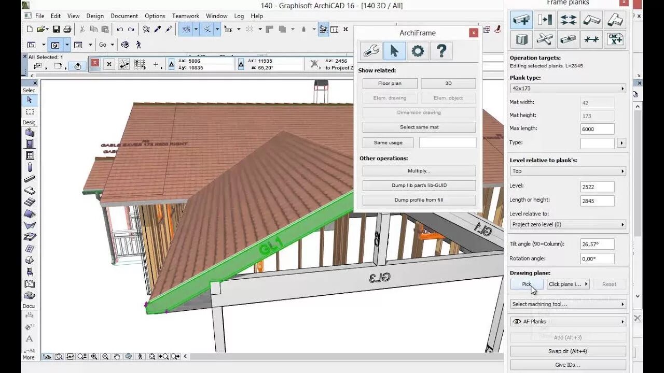Click Dump lib part's lib-GUID button
The width and height of the screenshot is (664, 373).
click(x=419, y=185)
